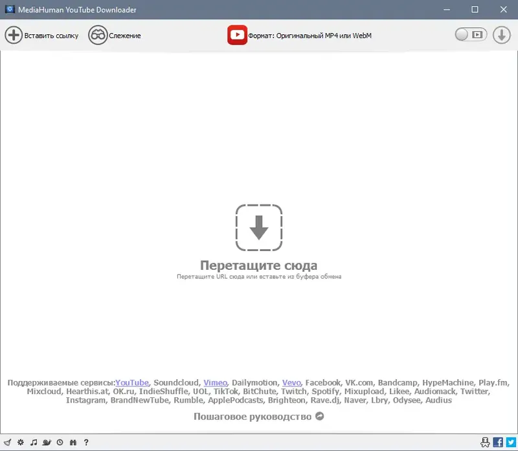
Task: Open Twitter share icon
Action: 511,443
